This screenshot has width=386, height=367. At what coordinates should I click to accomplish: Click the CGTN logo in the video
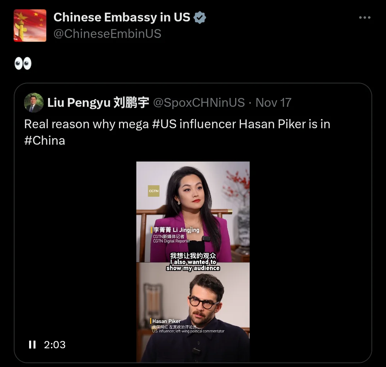[x=154, y=191]
